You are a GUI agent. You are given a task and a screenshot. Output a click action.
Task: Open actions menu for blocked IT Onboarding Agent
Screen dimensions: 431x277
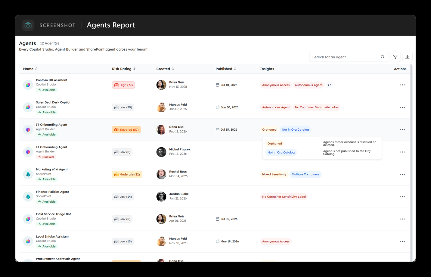(x=402, y=152)
